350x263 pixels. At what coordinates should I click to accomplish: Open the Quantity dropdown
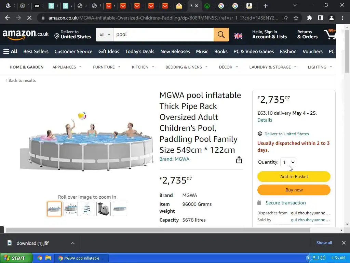[288, 162]
